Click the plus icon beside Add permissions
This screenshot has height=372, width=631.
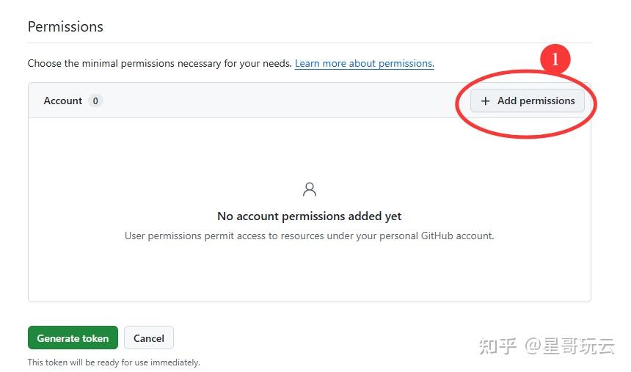[x=485, y=101]
